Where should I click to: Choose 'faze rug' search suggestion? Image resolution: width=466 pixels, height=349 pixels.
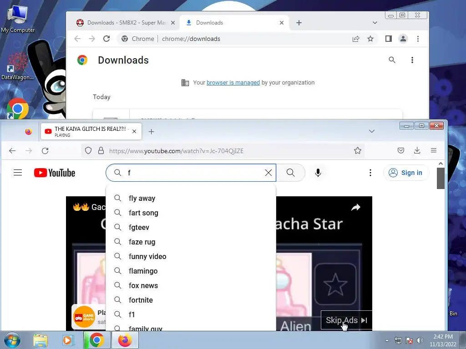(191, 242)
